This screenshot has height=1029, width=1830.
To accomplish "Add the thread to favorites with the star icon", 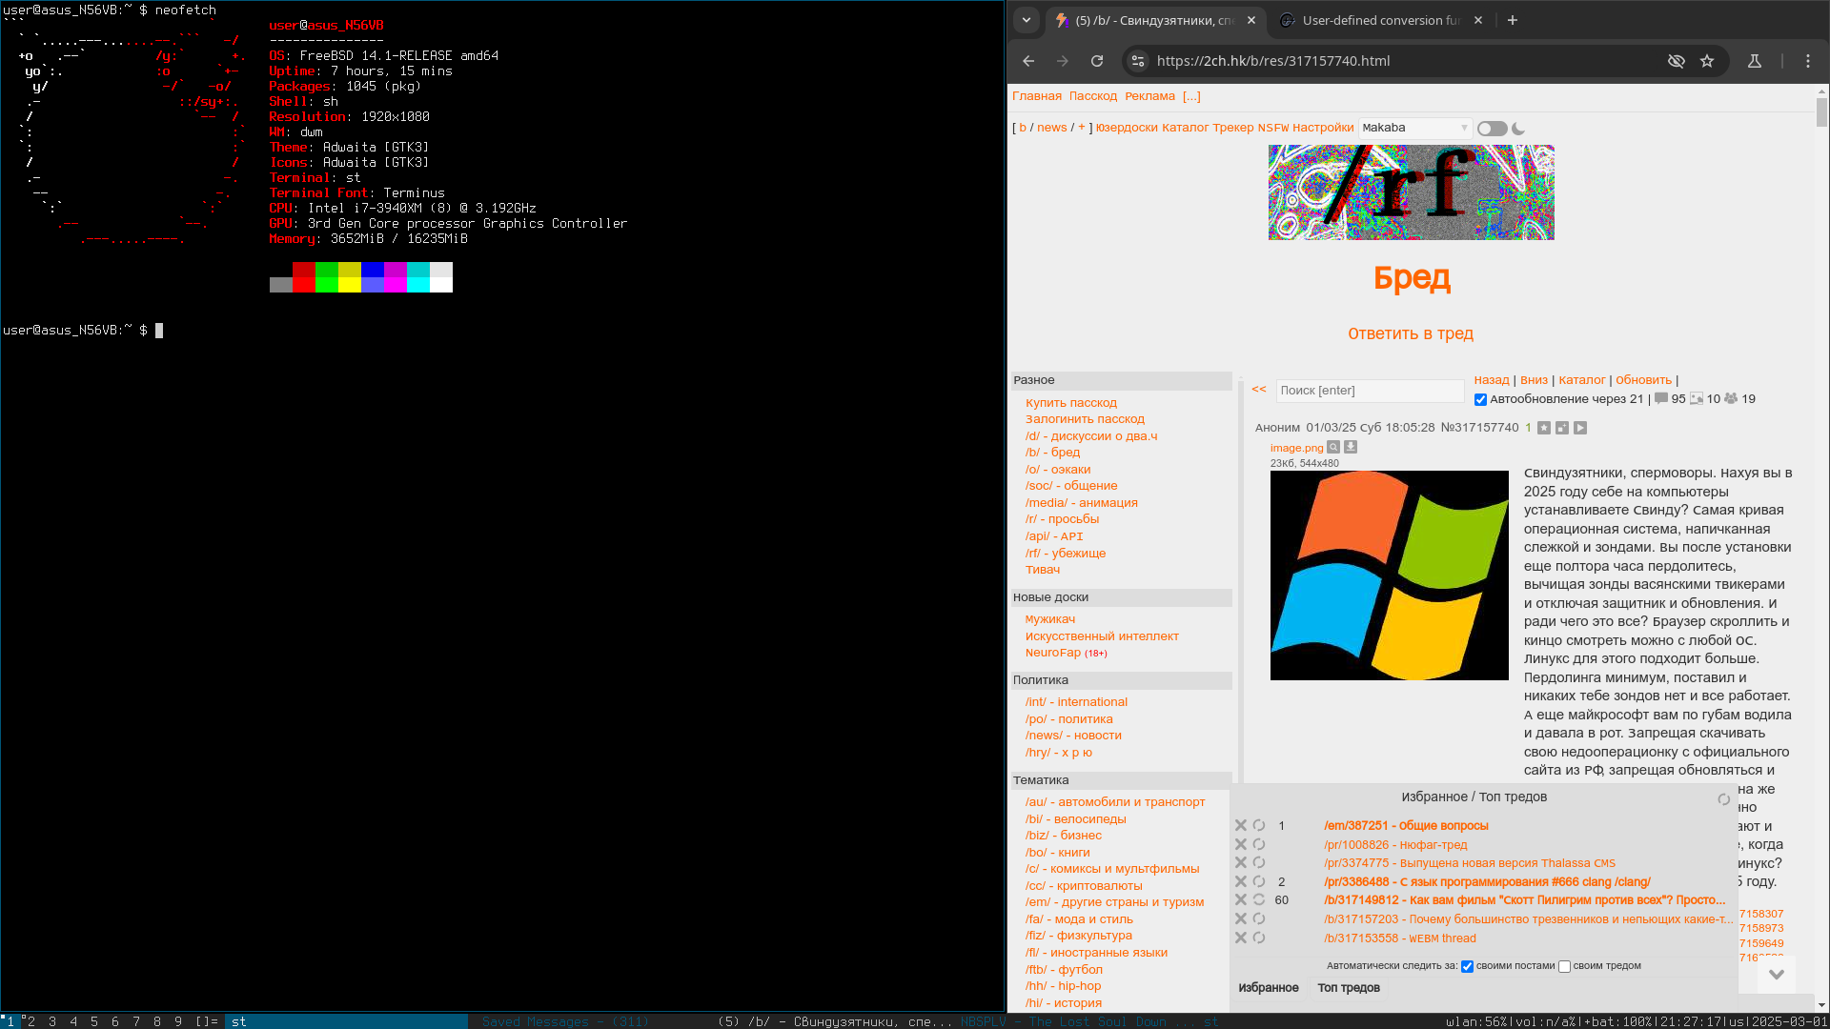I will point(1544,428).
